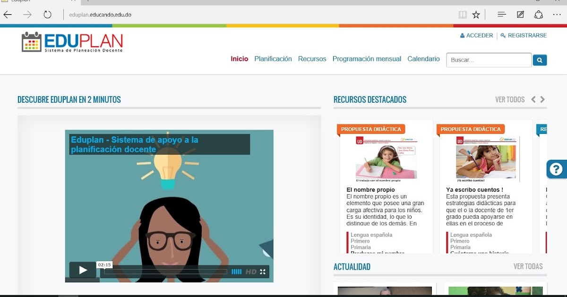Seek using the video progress bar
Image resolution: width=567 pixels, height=297 pixels.
pyautogui.click(x=165, y=272)
